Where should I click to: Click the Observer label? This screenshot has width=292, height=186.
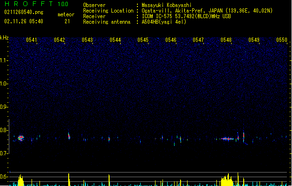tap(94, 5)
